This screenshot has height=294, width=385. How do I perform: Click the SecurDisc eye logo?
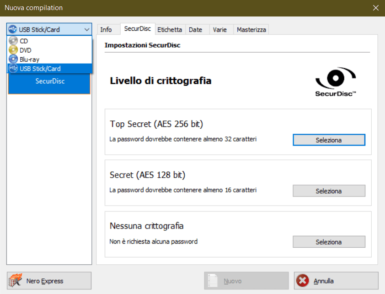336,82
